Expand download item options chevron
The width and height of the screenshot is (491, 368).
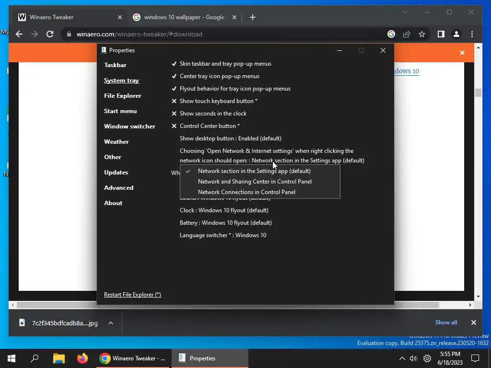[111, 323]
